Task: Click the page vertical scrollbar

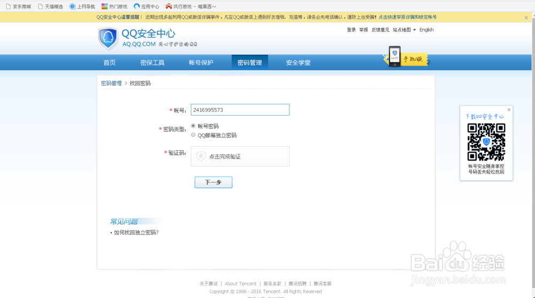Action: (533, 154)
